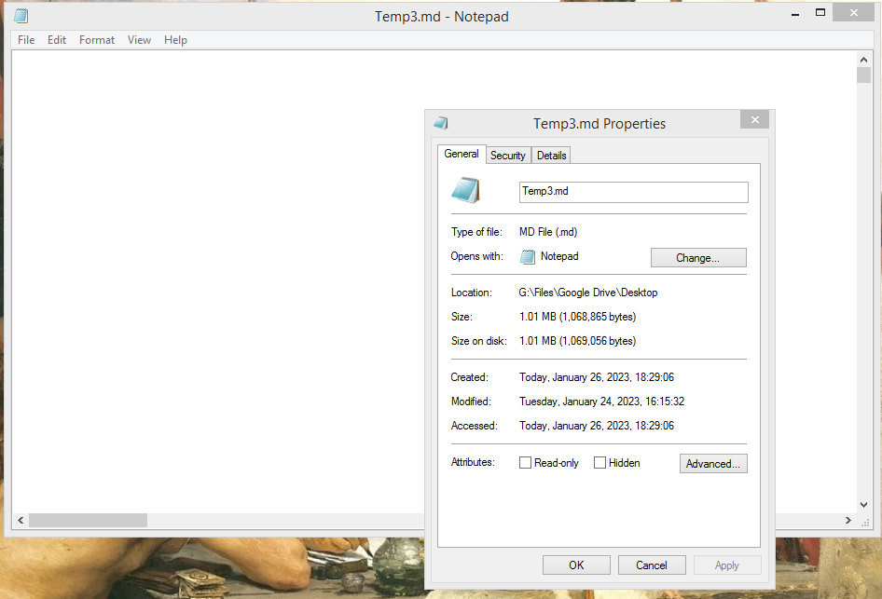Click the Properties dialog title bar icon
This screenshot has width=882, height=599.
click(x=441, y=123)
